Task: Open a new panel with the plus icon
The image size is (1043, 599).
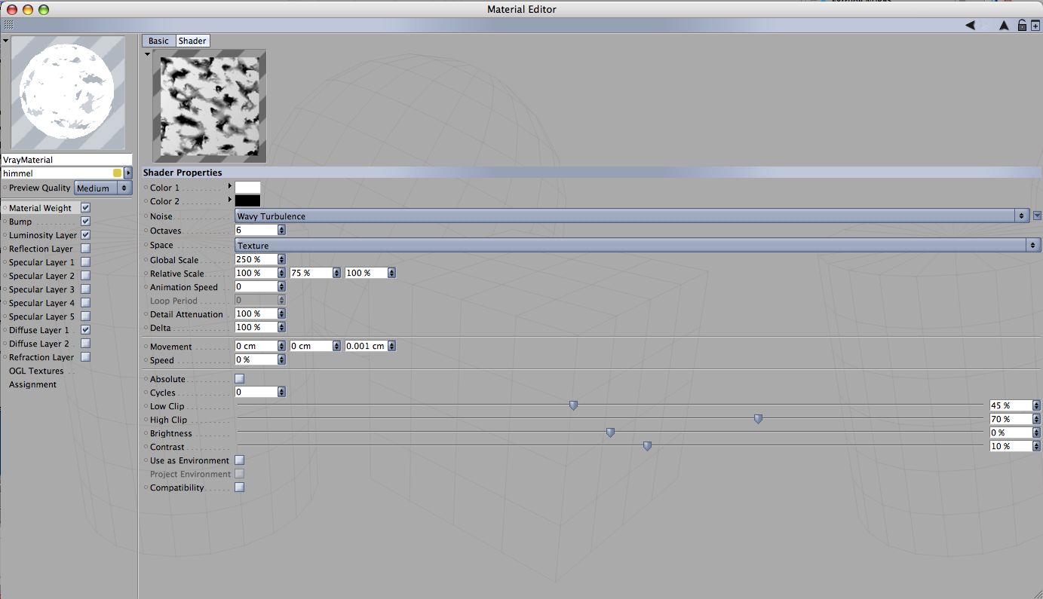Action: 1035,26
